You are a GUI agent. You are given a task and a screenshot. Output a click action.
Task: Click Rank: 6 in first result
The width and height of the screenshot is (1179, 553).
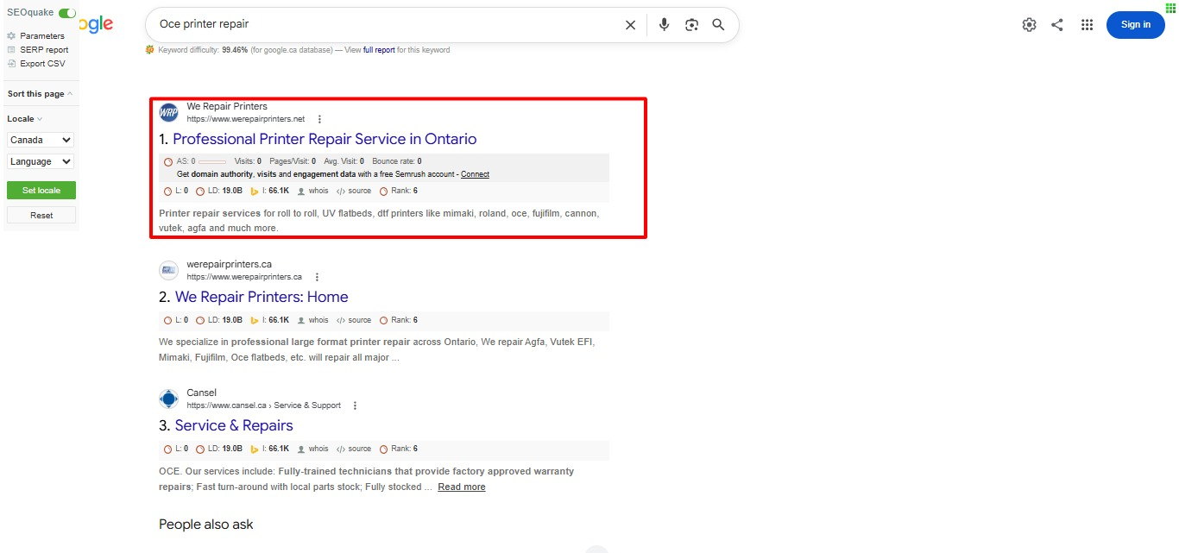point(399,191)
